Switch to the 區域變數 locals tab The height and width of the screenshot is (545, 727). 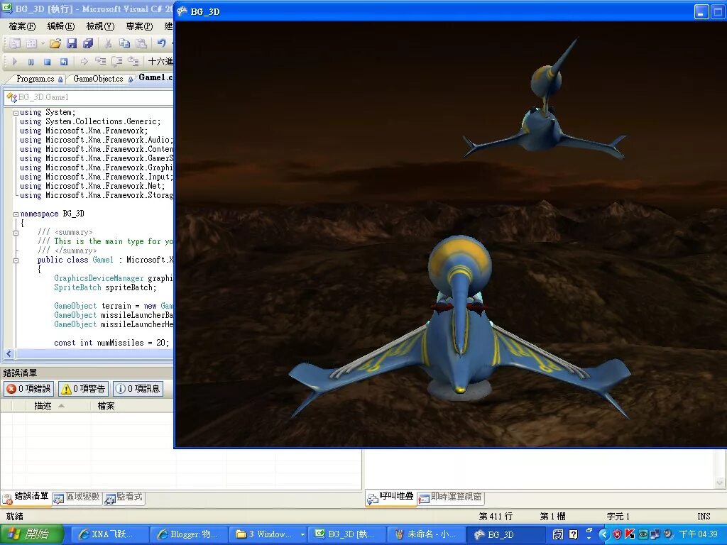[x=77, y=497]
